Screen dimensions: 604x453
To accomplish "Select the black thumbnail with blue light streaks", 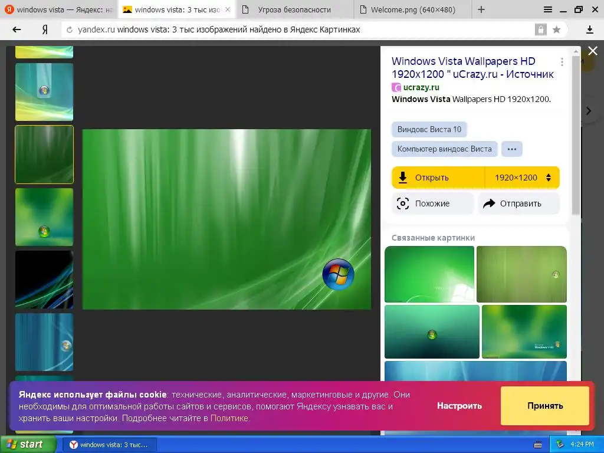I will (x=44, y=280).
